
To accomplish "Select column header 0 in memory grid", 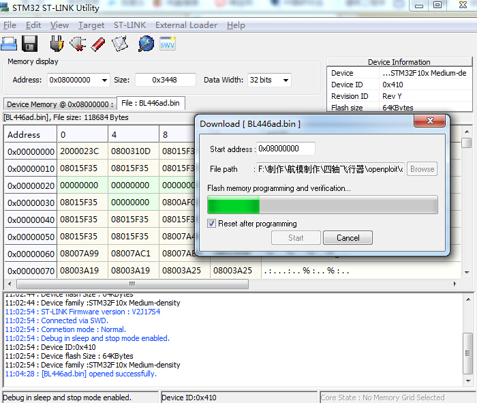I will (82, 134).
